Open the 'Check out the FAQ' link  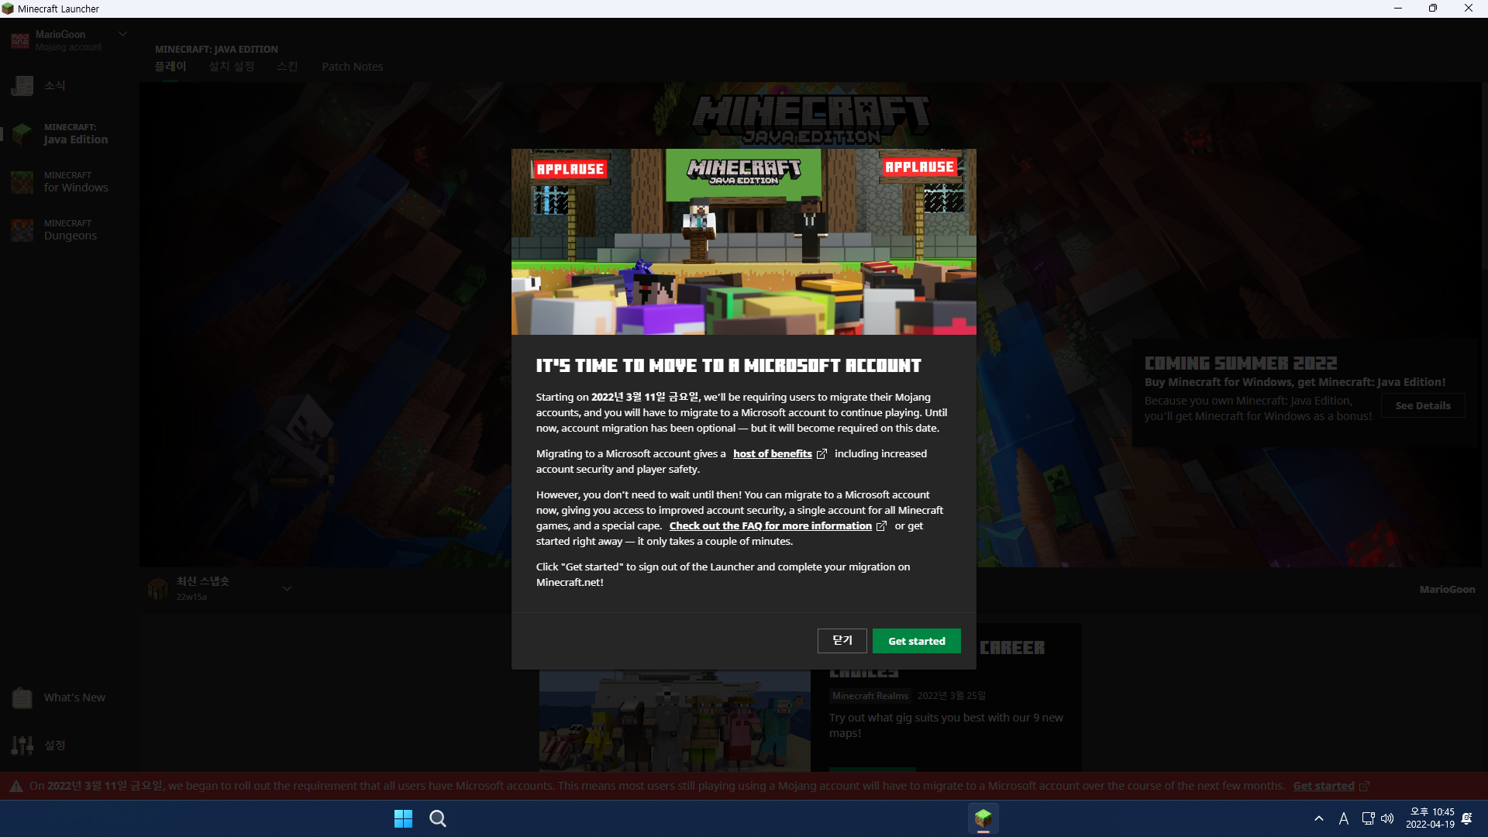click(770, 526)
